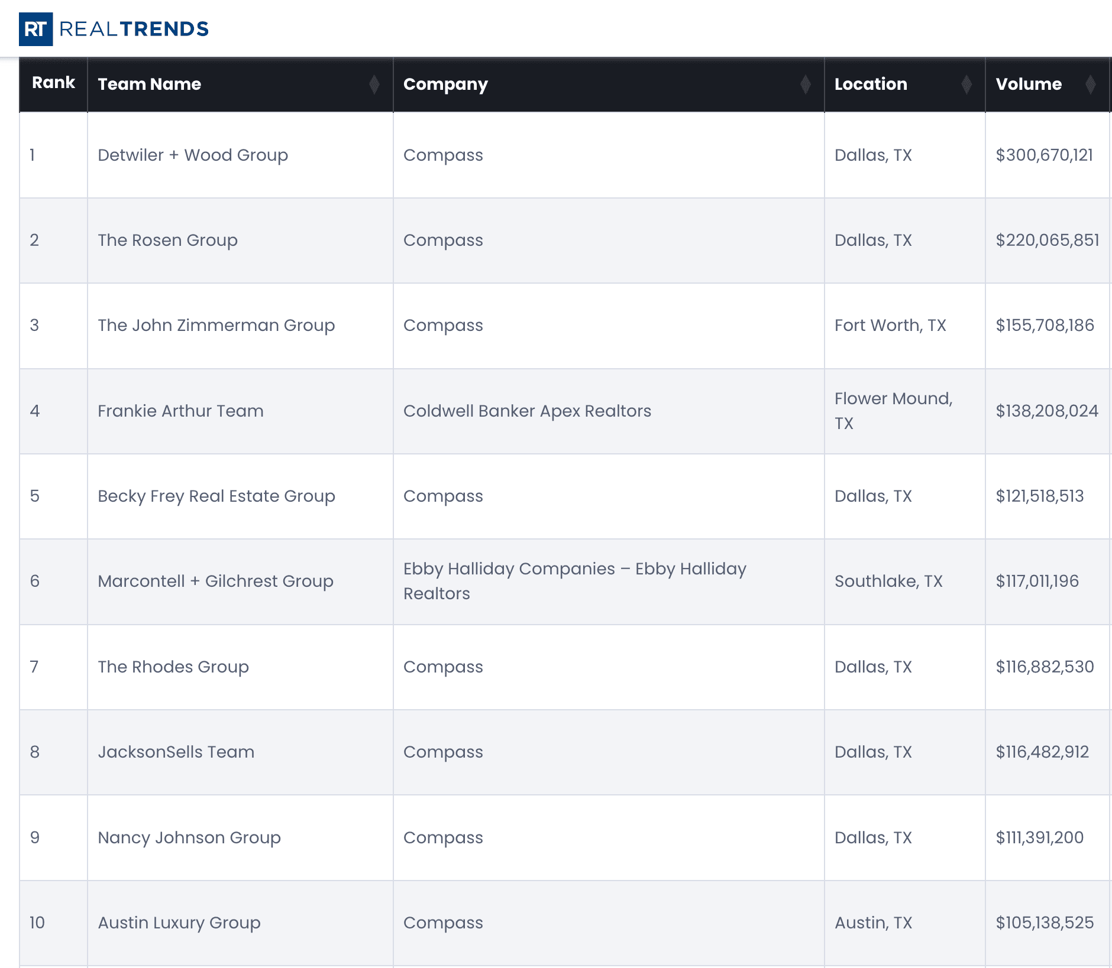This screenshot has height=968, width=1112.
Task: Select Nancy Johnson Group cell
Action: (x=240, y=838)
